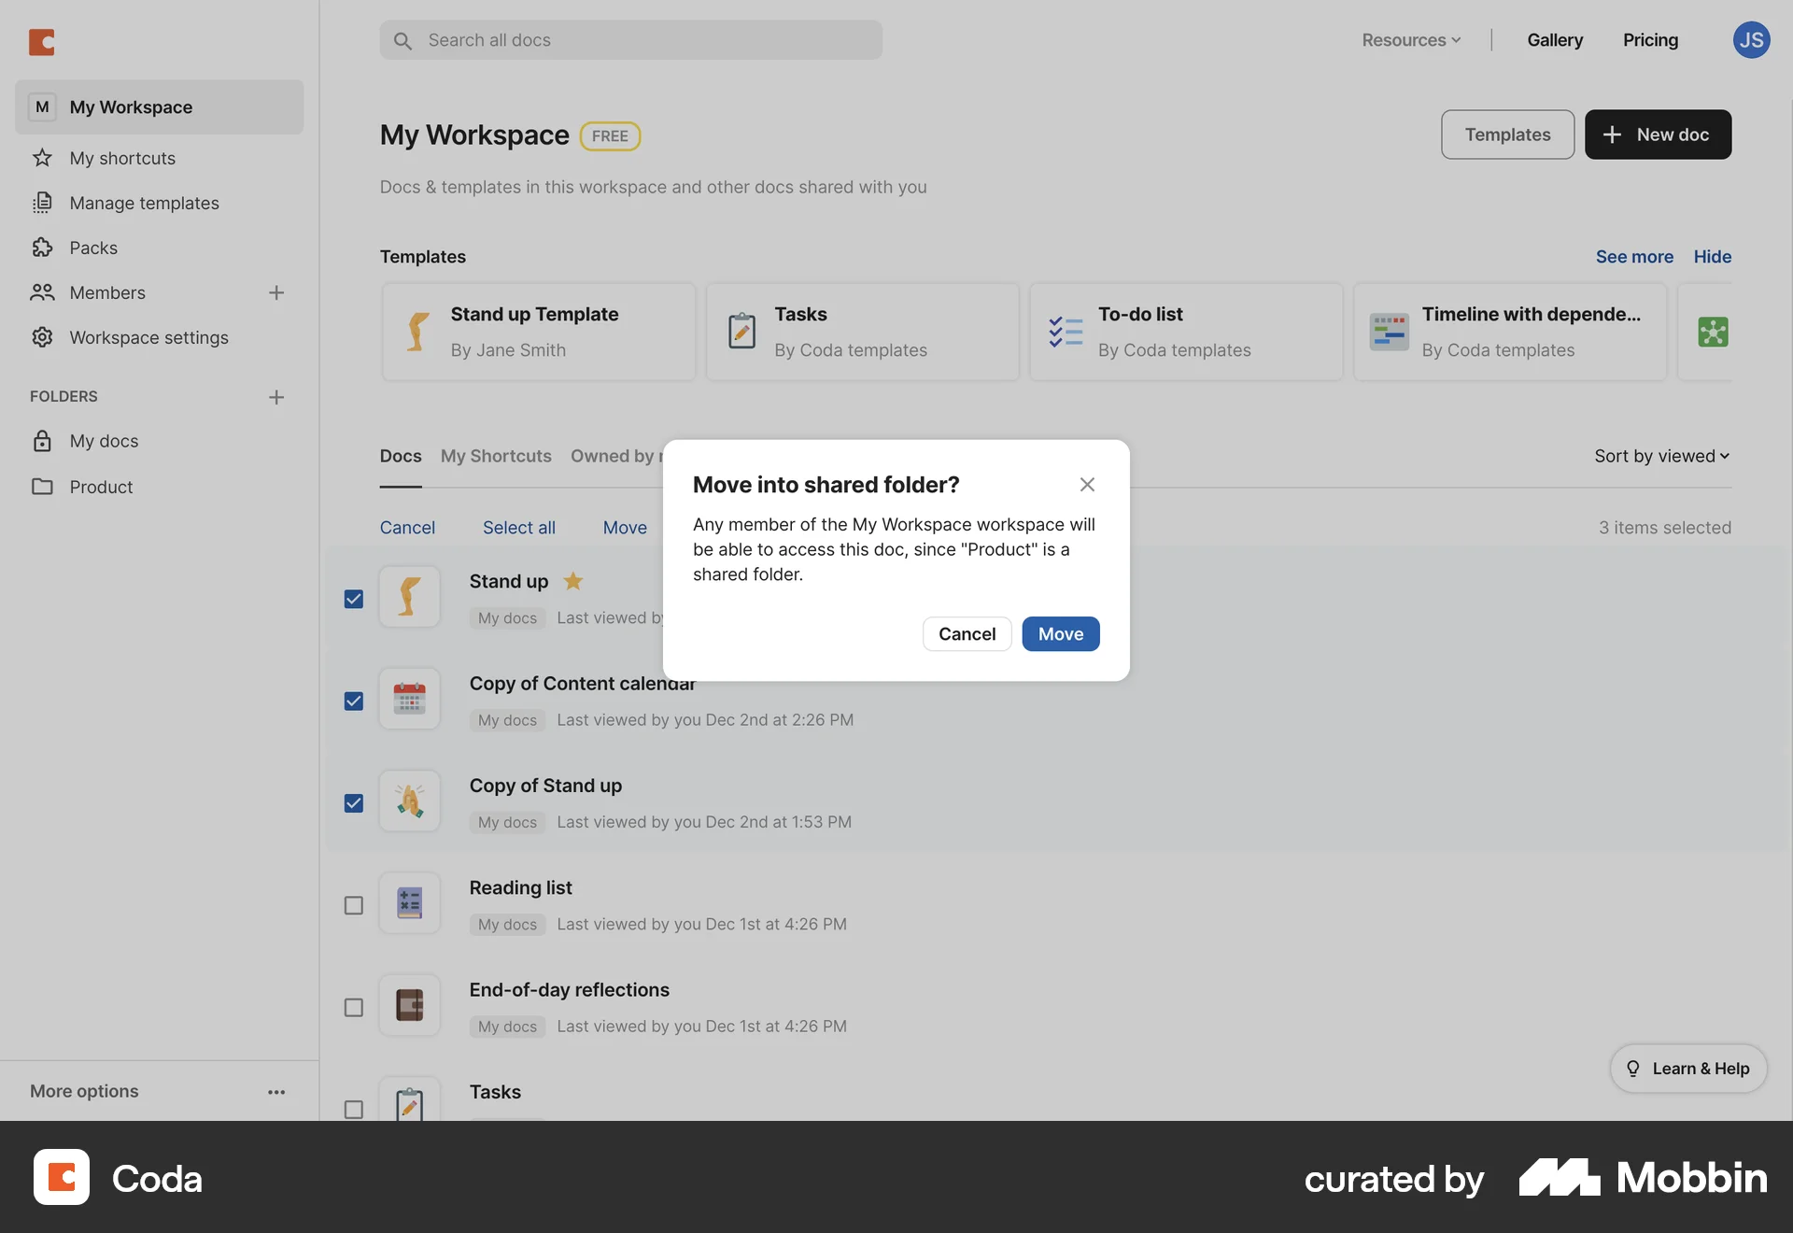This screenshot has width=1793, height=1233.
Task: Open the Resources dropdown
Action: 1410,40
